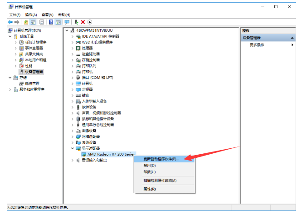Select 磁盘管理 in the left tree
The height and width of the screenshot is (215, 301).
[x=32, y=83]
